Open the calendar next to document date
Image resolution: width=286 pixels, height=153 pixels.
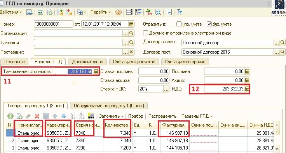pyautogui.click(x=131, y=24)
